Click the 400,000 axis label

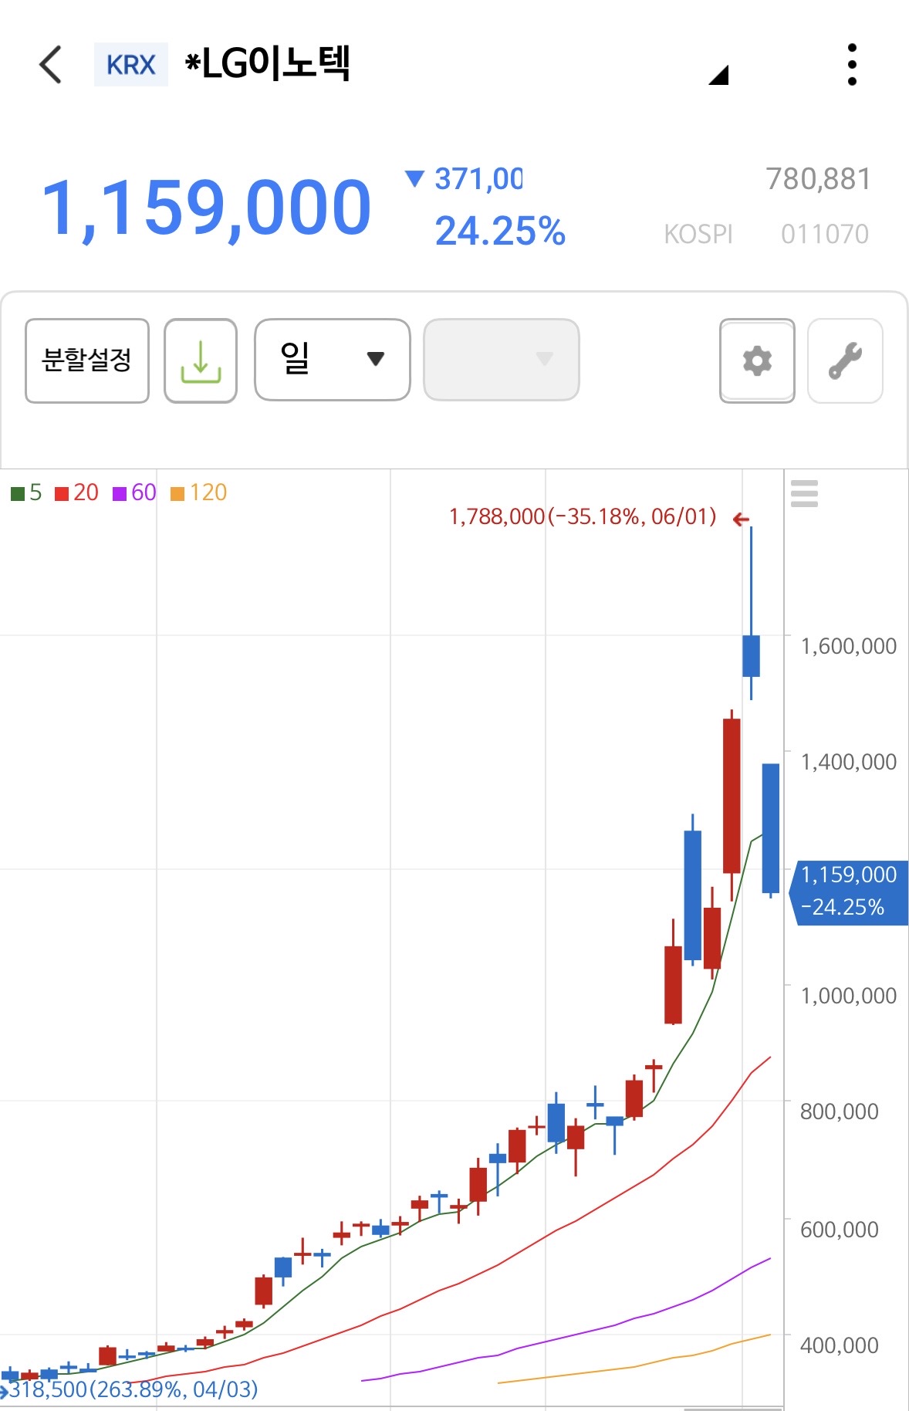[x=839, y=1345]
